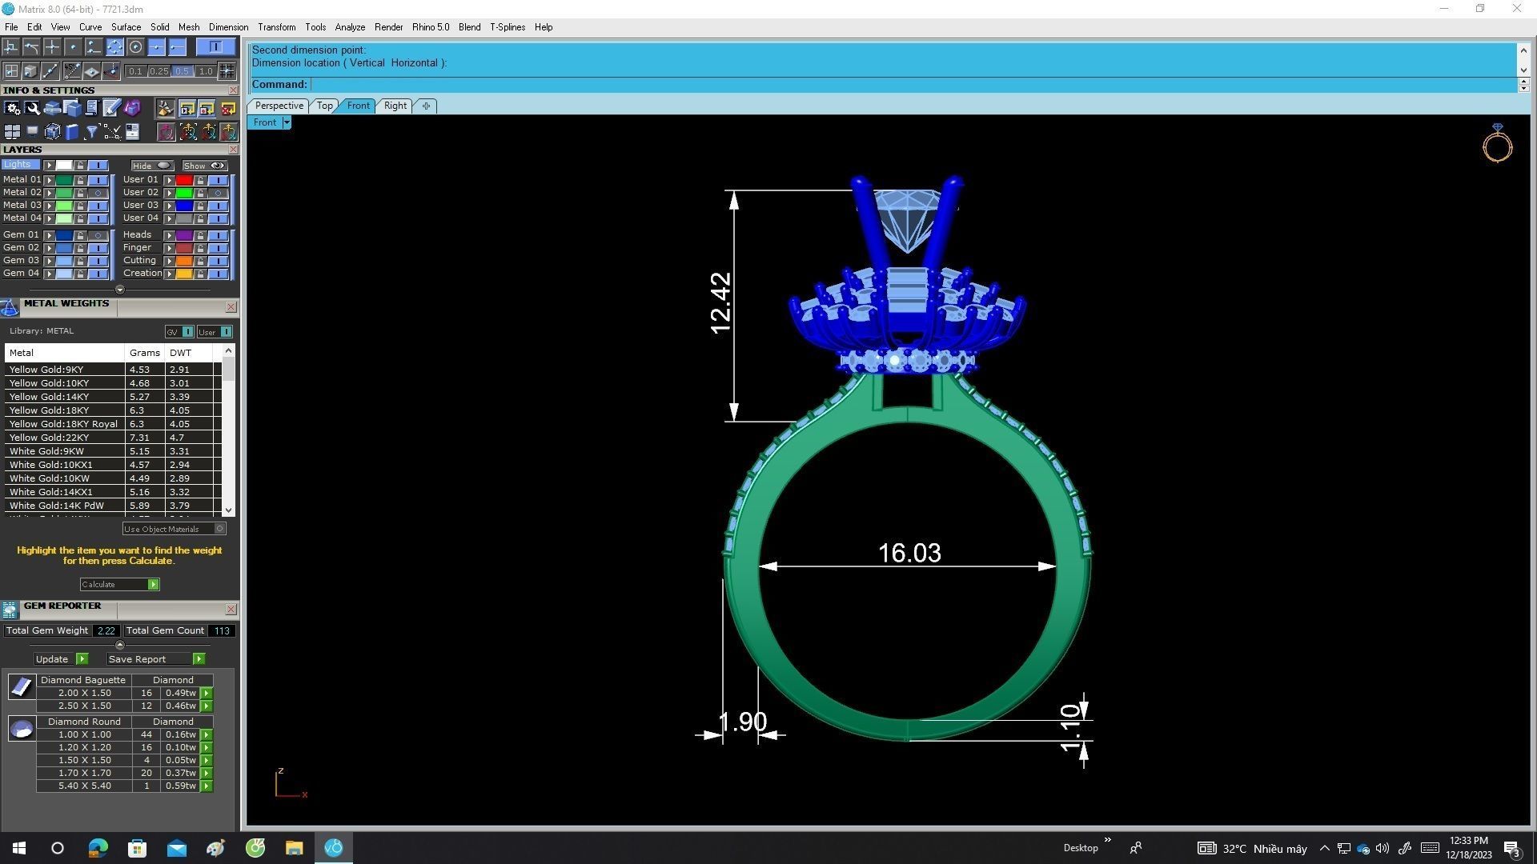Image resolution: width=1537 pixels, height=864 pixels.
Task: Toggle visibility of User 02 layer
Action: (x=218, y=193)
